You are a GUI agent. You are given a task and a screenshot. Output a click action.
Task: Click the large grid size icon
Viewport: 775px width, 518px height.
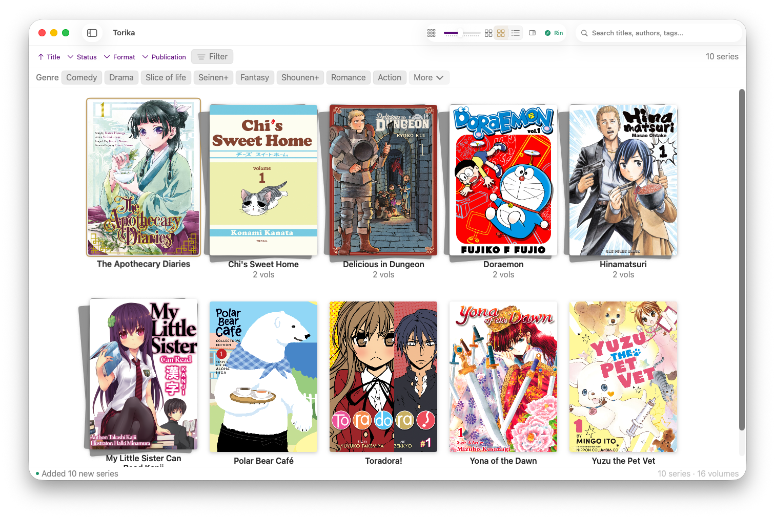click(488, 33)
